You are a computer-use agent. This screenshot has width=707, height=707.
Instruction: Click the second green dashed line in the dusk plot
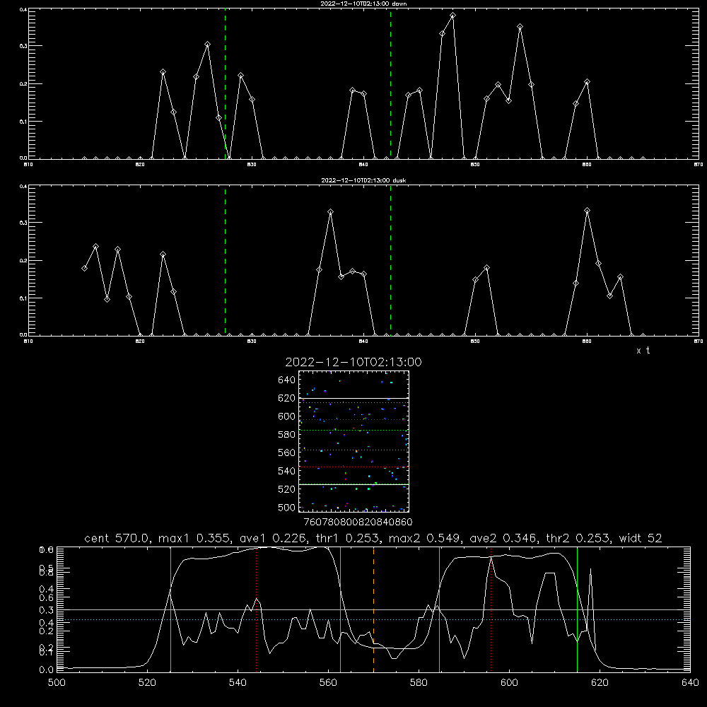click(390, 260)
